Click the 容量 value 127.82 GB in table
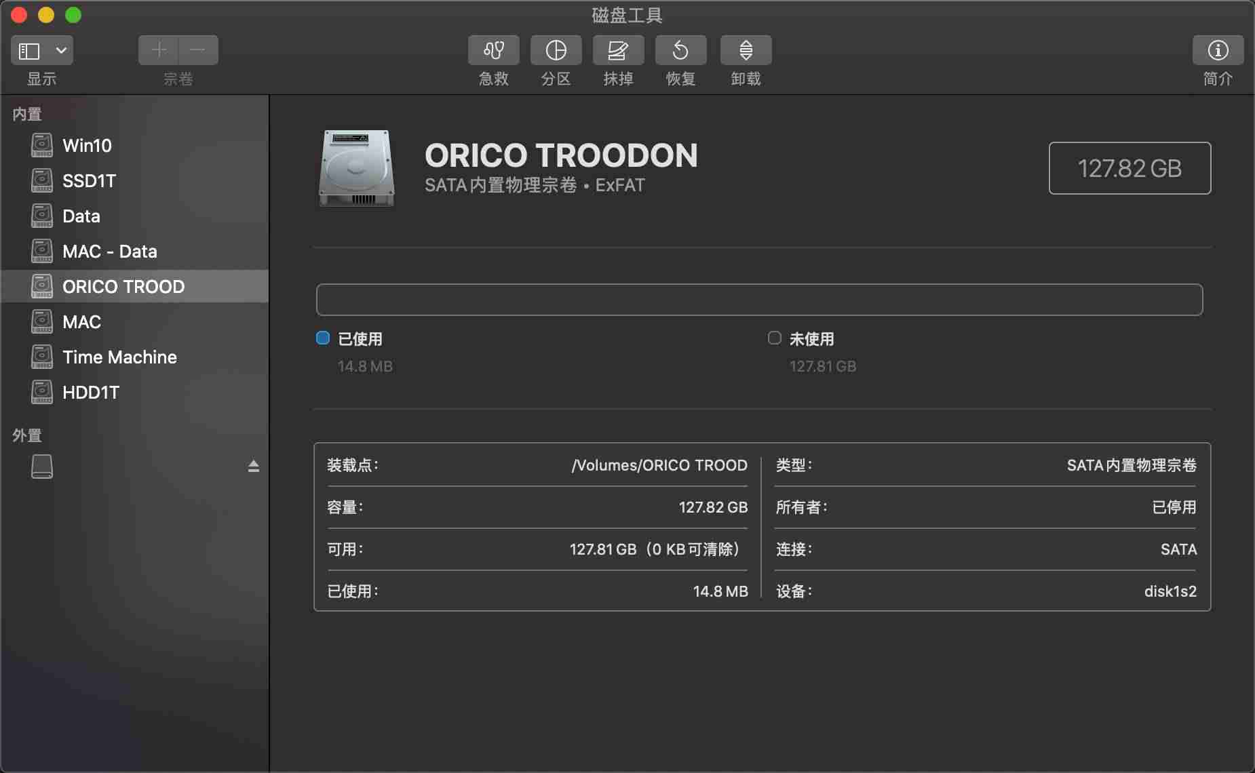The image size is (1255, 773). pos(713,507)
